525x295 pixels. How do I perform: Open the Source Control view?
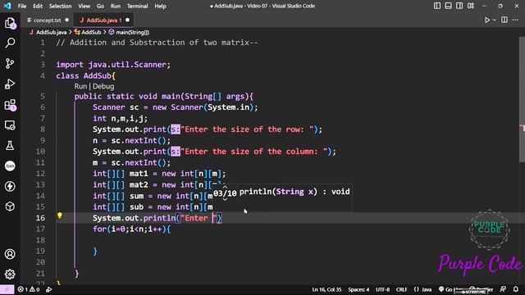click(x=10, y=64)
